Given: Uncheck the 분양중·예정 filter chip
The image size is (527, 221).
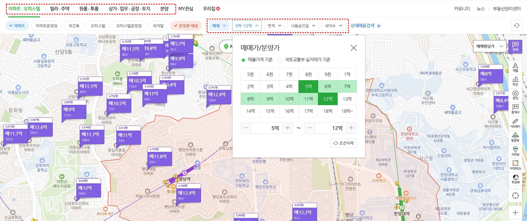Looking at the screenshot, I should [x=186, y=26].
